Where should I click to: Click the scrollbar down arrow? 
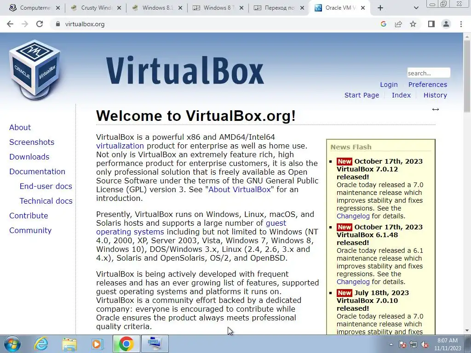click(467, 330)
